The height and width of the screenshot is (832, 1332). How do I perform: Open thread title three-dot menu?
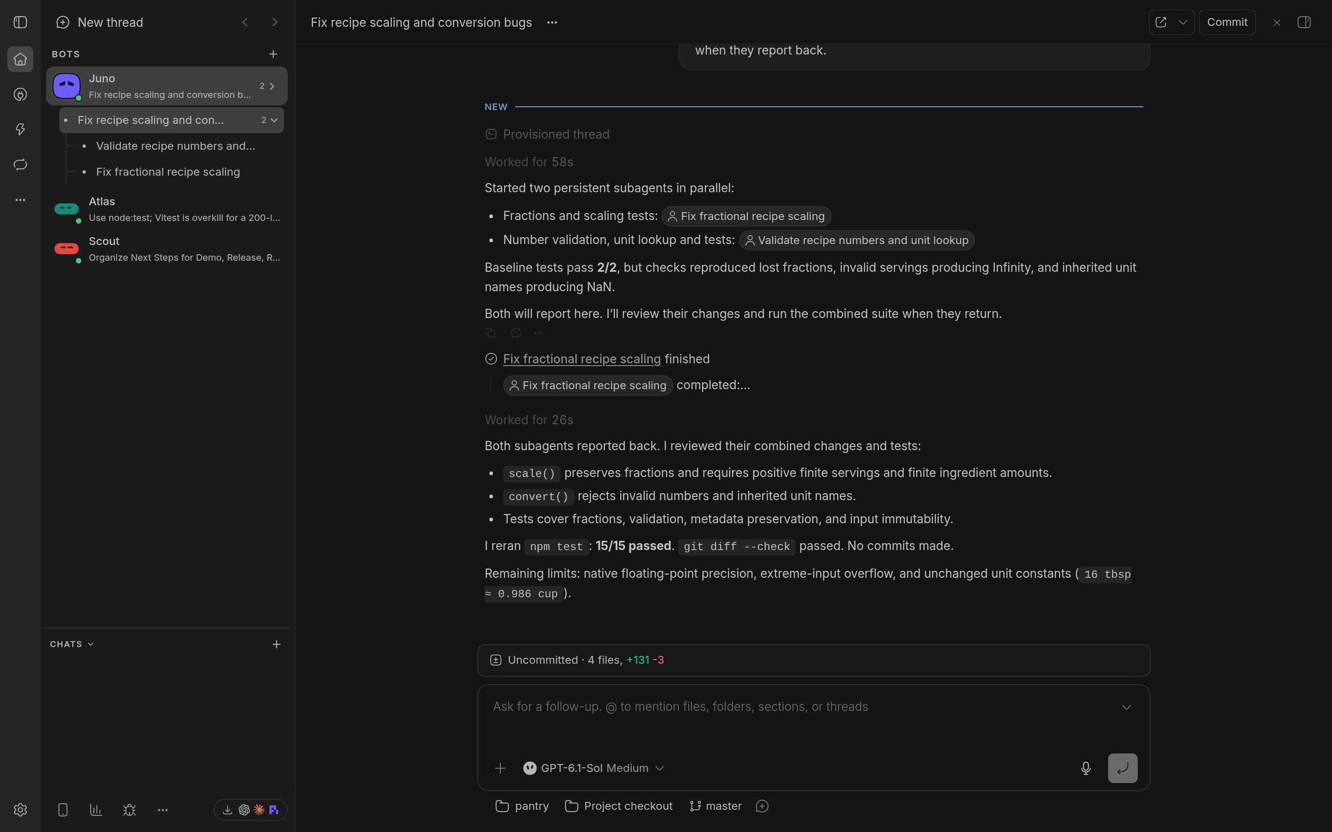[x=552, y=22]
